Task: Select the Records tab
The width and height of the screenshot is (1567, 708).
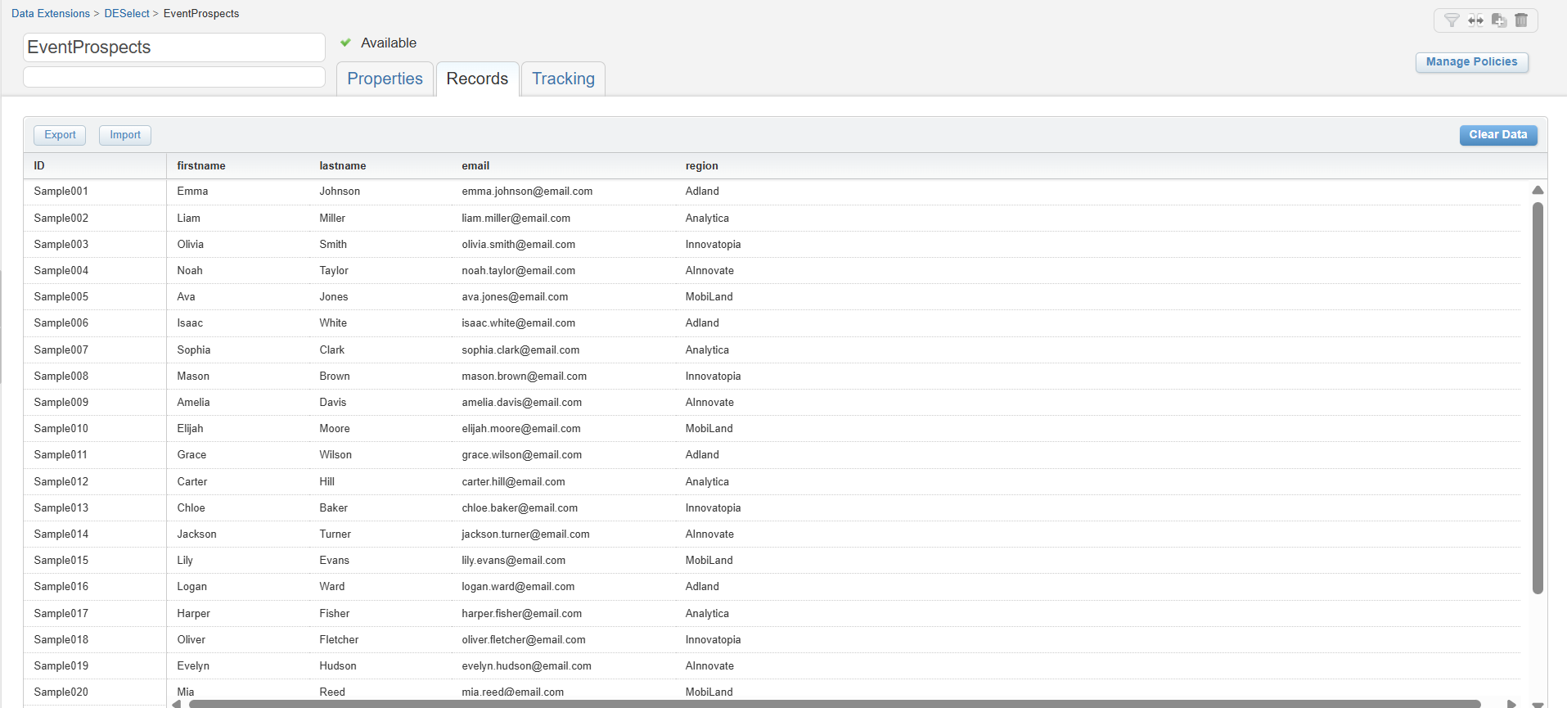Action: coord(477,79)
